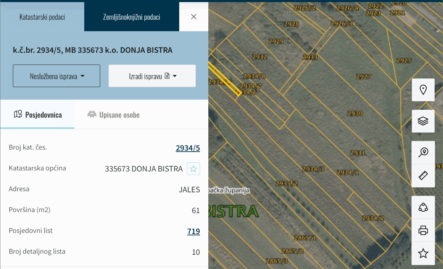Switch to Zemljišnoknjižni podaci tab
The image size is (443, 269).
point(131,17)
